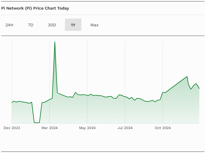Viewport: 205px width, 153px height.
Task: Click the rightmost end of the price line
Action: [199, 88]
